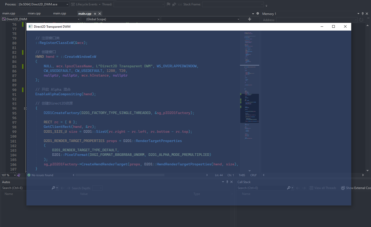
Task: Minimize the Direct2D Transparent DWM window
Action: (322, 26)
